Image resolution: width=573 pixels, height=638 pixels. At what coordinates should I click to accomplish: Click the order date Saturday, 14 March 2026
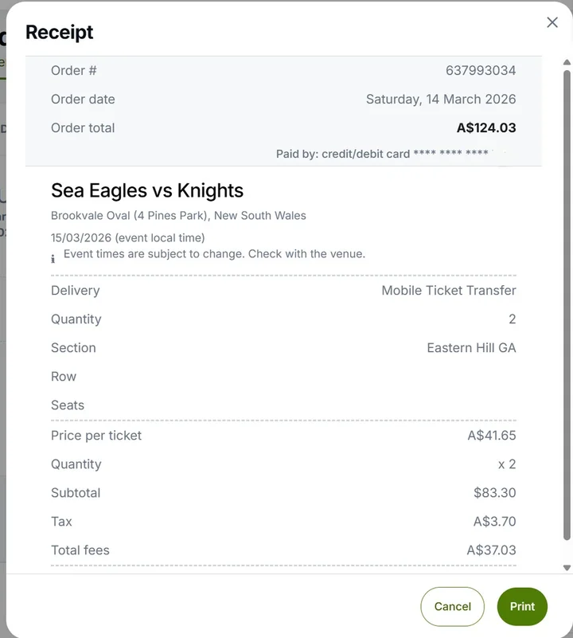coord(441,100)
